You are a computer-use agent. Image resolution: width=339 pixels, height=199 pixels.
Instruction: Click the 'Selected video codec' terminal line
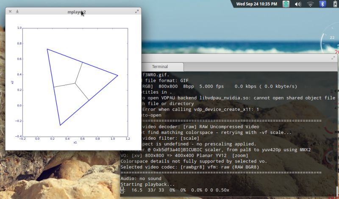(189, 167)
